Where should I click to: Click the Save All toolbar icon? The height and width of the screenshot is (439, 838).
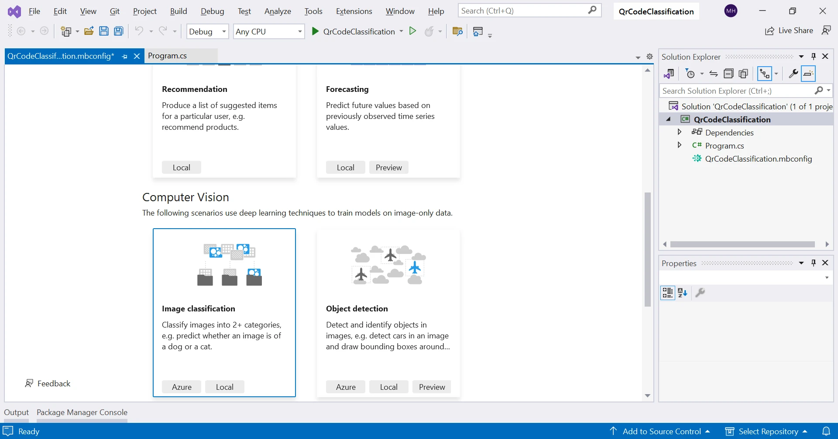[119, 31]
